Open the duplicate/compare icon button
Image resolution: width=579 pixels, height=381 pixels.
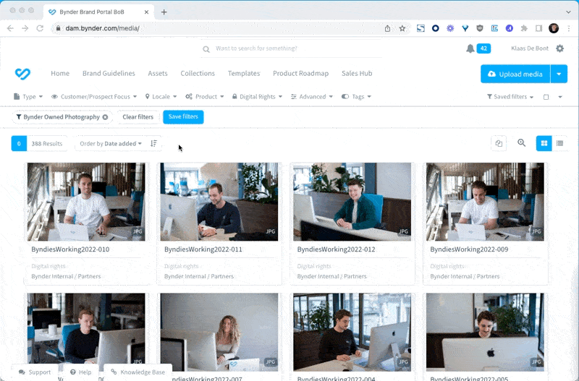pos(499,143)
